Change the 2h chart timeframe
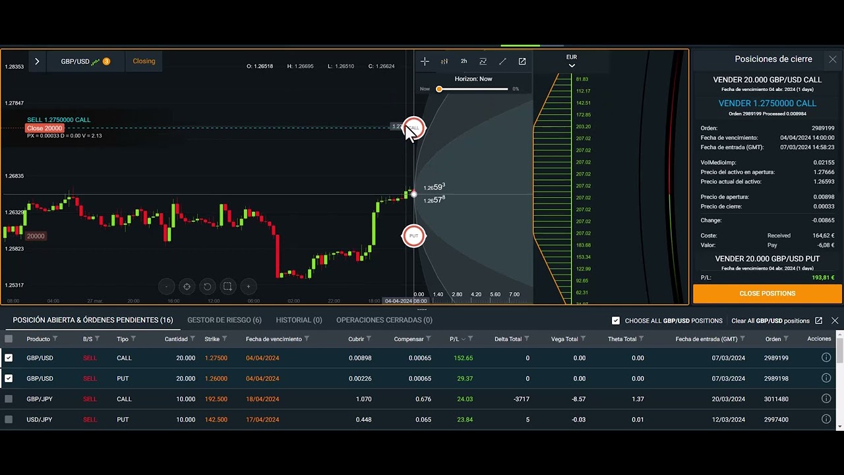The image size is (844, 475). coord(464,61)
